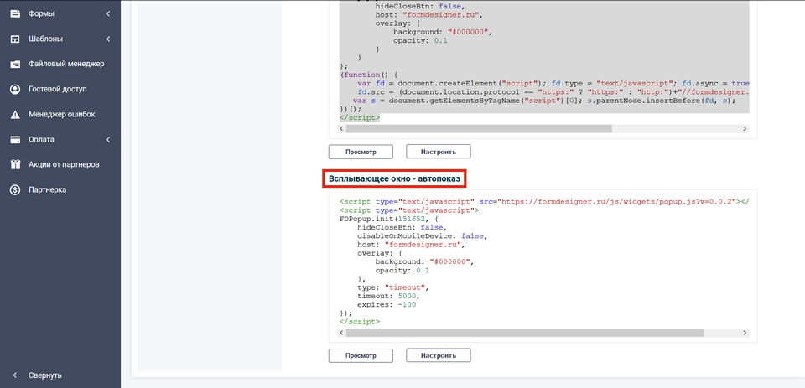The width and height of the screenshot is (805, 388).
Task: Click the Менеджер ошибок warning triangle icon
Action: (15, 114)
